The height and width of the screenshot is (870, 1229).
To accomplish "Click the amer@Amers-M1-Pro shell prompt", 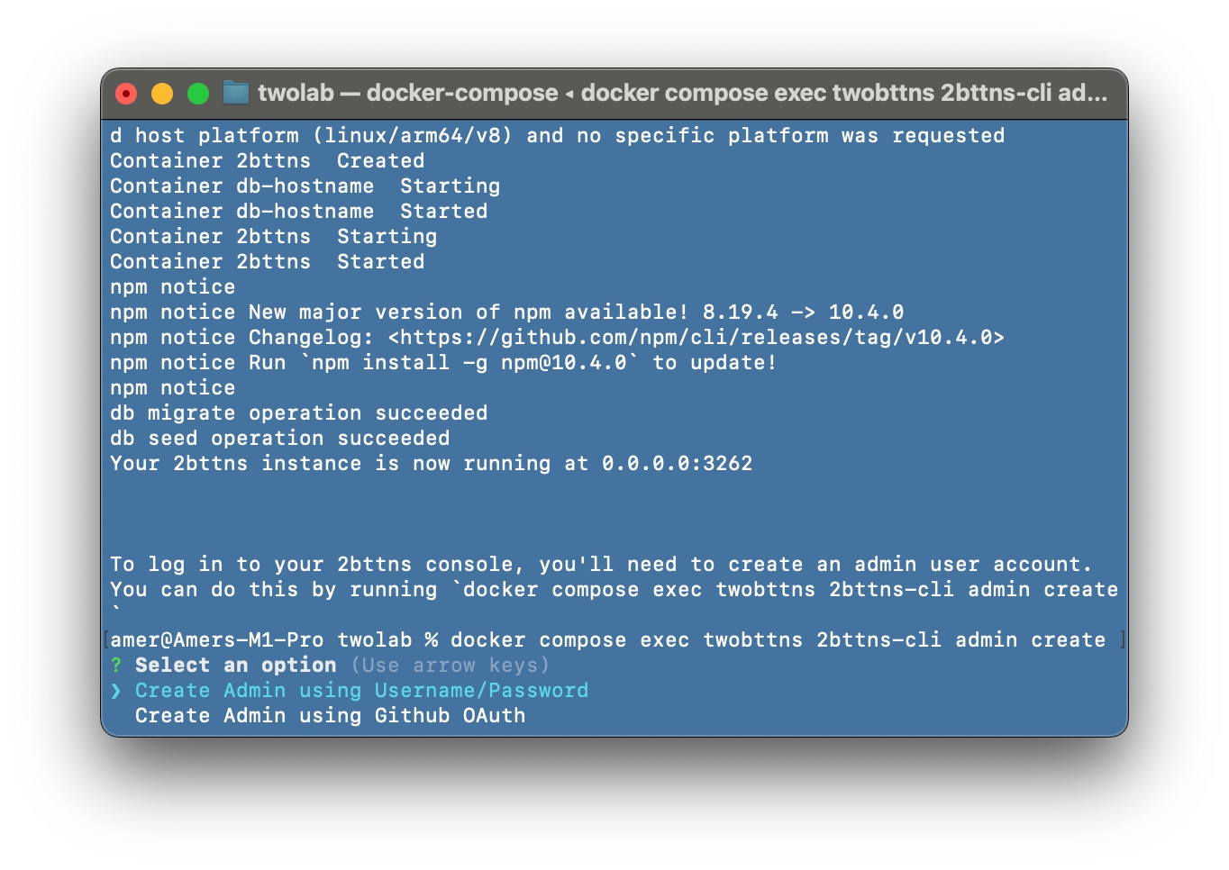I will [x=216, y=640].
